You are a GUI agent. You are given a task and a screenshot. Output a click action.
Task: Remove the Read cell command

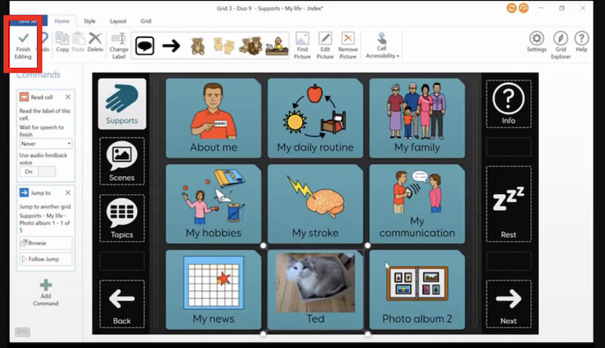[68, 97]
